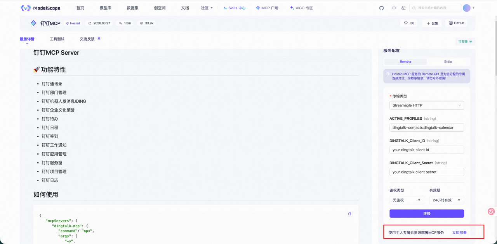The width and height of the screenshot is (497, 244).
Task: Open MCP 广场 navigation link
Action: tap(267, 8)
